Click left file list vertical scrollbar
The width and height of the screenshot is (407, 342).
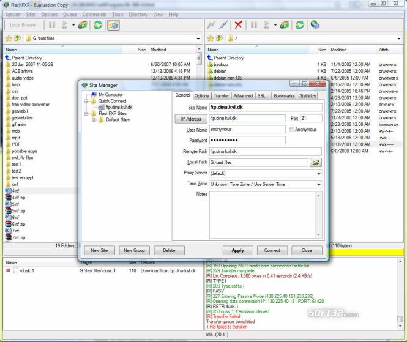(199, 144)
